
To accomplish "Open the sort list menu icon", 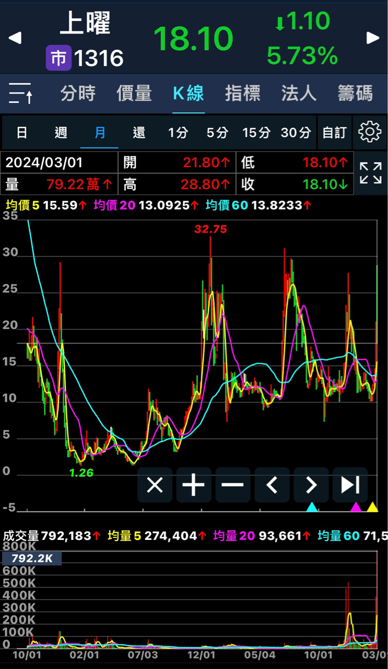I will click(x=21, y=94).
